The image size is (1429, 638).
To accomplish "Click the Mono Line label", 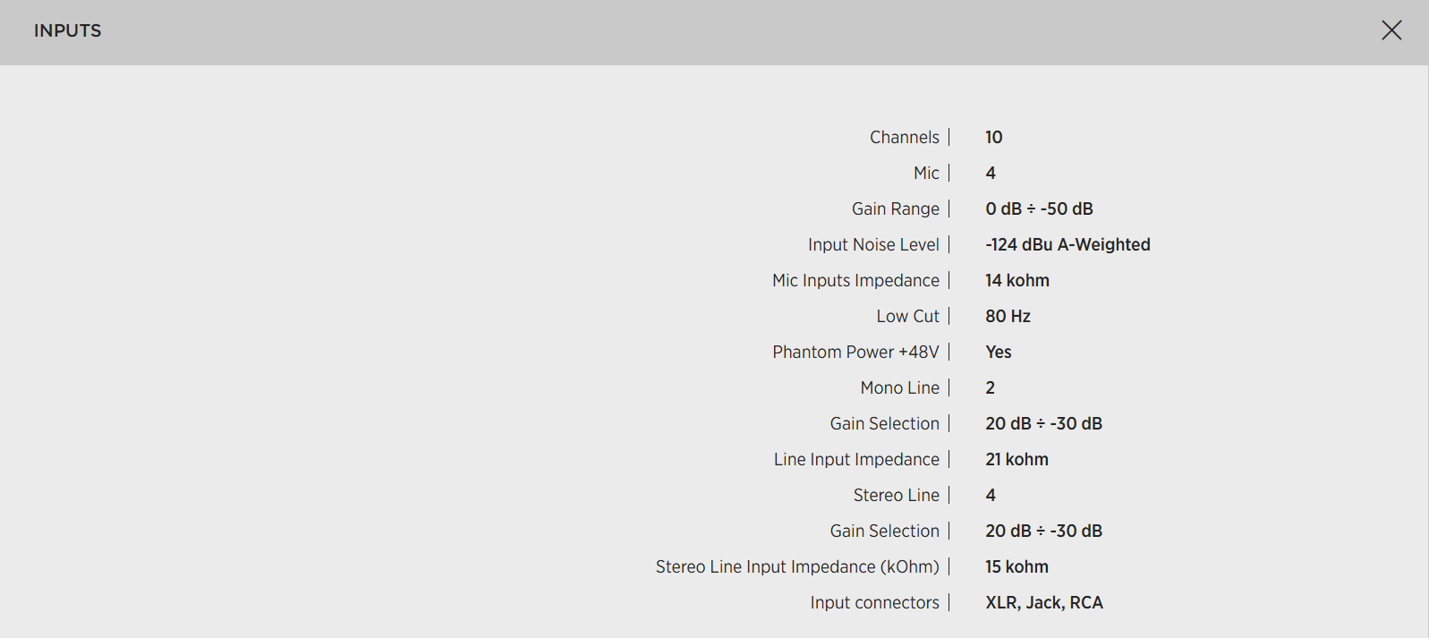I will point(899,387).
